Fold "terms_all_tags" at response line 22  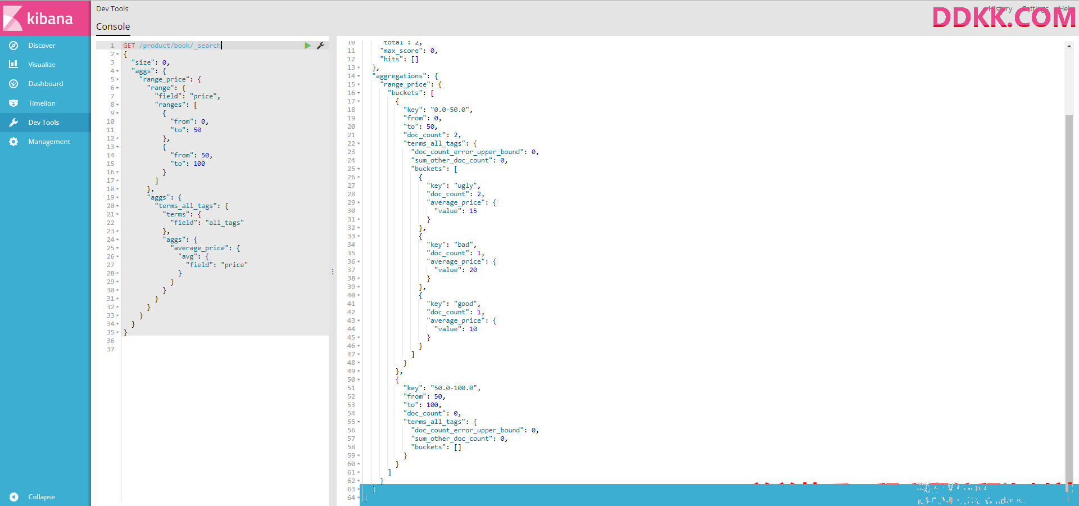[359, 143]
